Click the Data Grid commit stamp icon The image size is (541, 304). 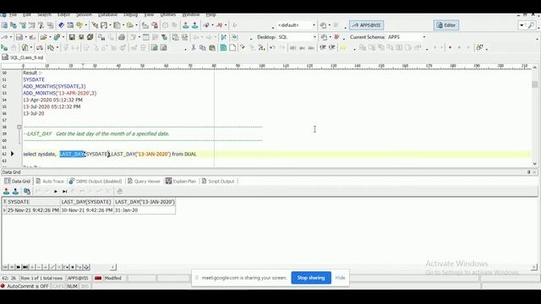point(6,192)
